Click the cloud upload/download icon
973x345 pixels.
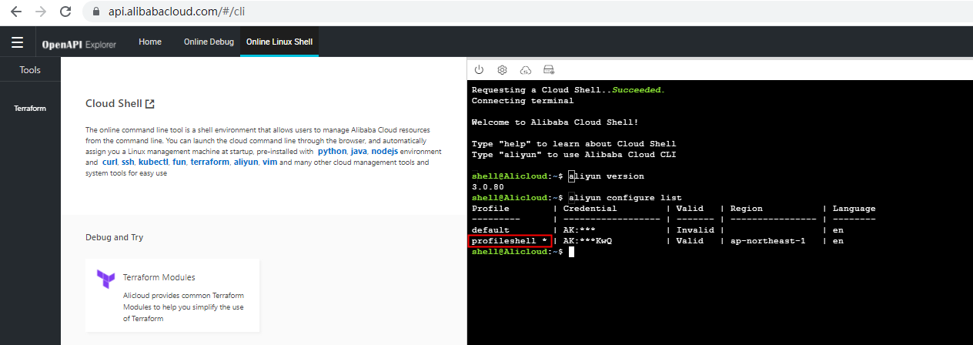click(x=526, y=69)
